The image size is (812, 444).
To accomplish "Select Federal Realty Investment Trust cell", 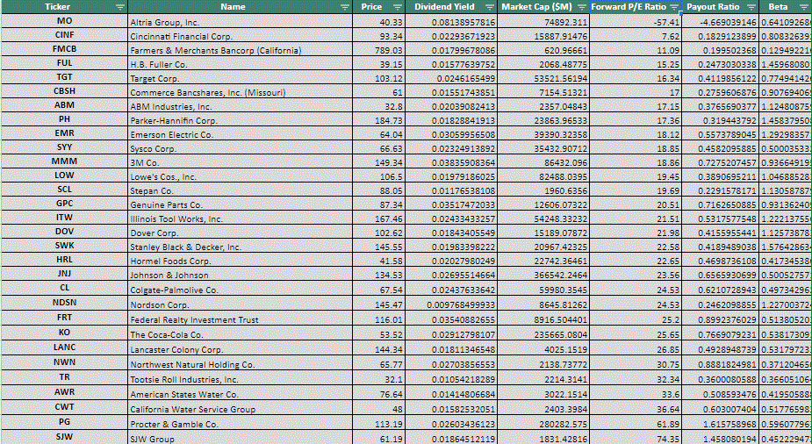I will pyautogui.click(x=241, y=318).
